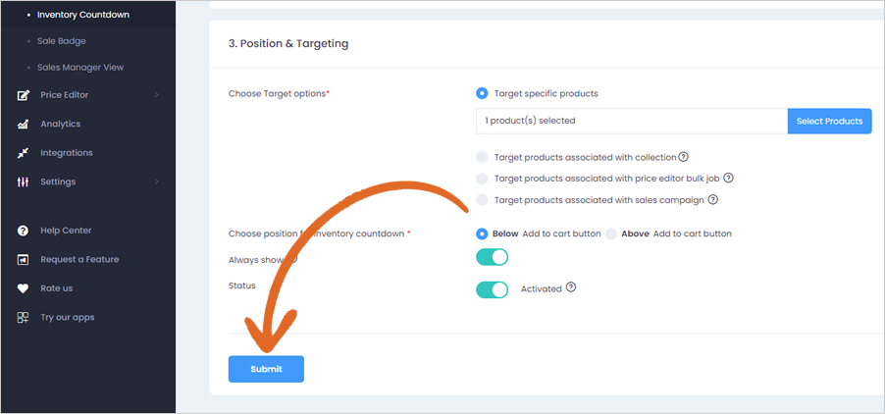Open the Sales Manager View menu item
This screenshot has width=885, height=414.
point(80,67)
